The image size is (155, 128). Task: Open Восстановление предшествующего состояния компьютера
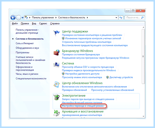[x=95, y=45]
